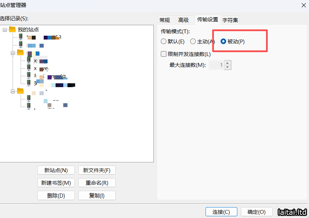Collapse the second subfolder in the site tree

click(x=13, y=91)
